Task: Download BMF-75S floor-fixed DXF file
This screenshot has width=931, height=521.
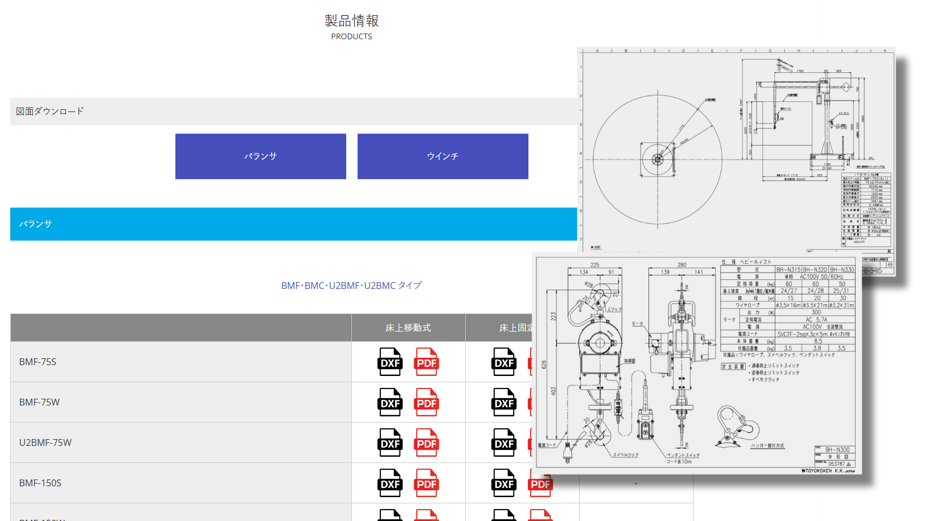Action: coord(504,362)
